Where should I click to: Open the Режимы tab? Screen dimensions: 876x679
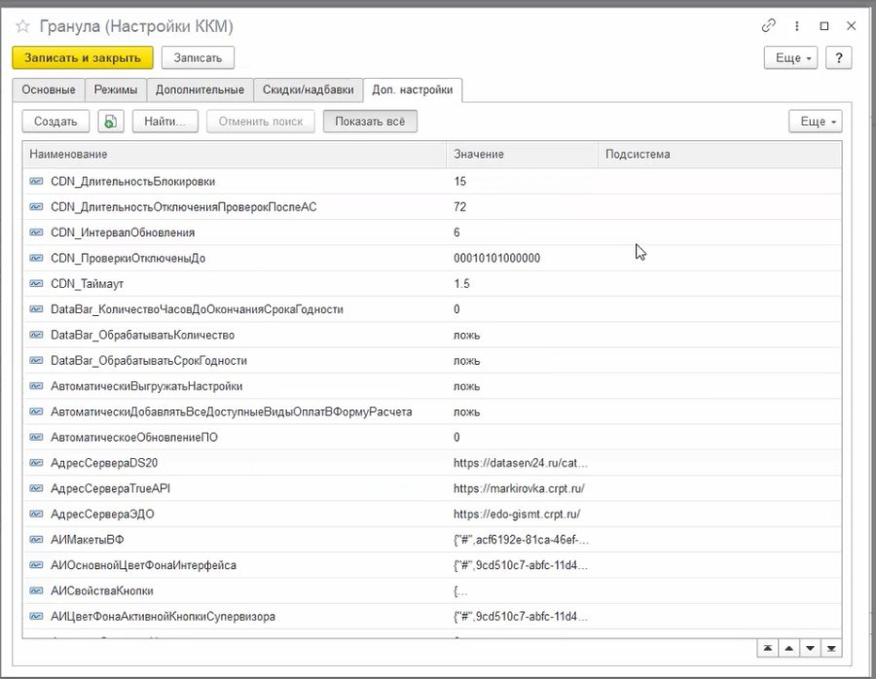[116, 89]
